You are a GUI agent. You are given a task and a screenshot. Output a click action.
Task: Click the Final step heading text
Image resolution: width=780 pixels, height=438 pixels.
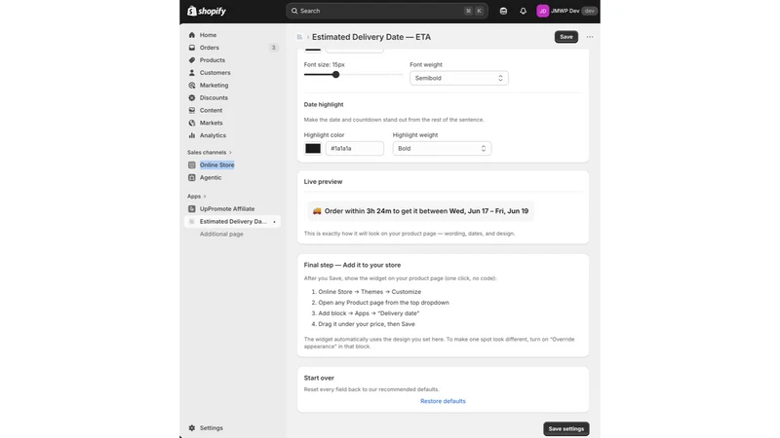[x=352, y=265]
